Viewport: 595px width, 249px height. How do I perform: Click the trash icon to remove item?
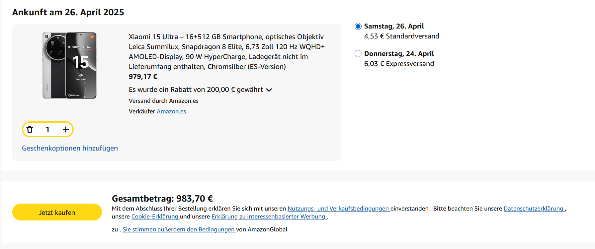pos(30,129)
